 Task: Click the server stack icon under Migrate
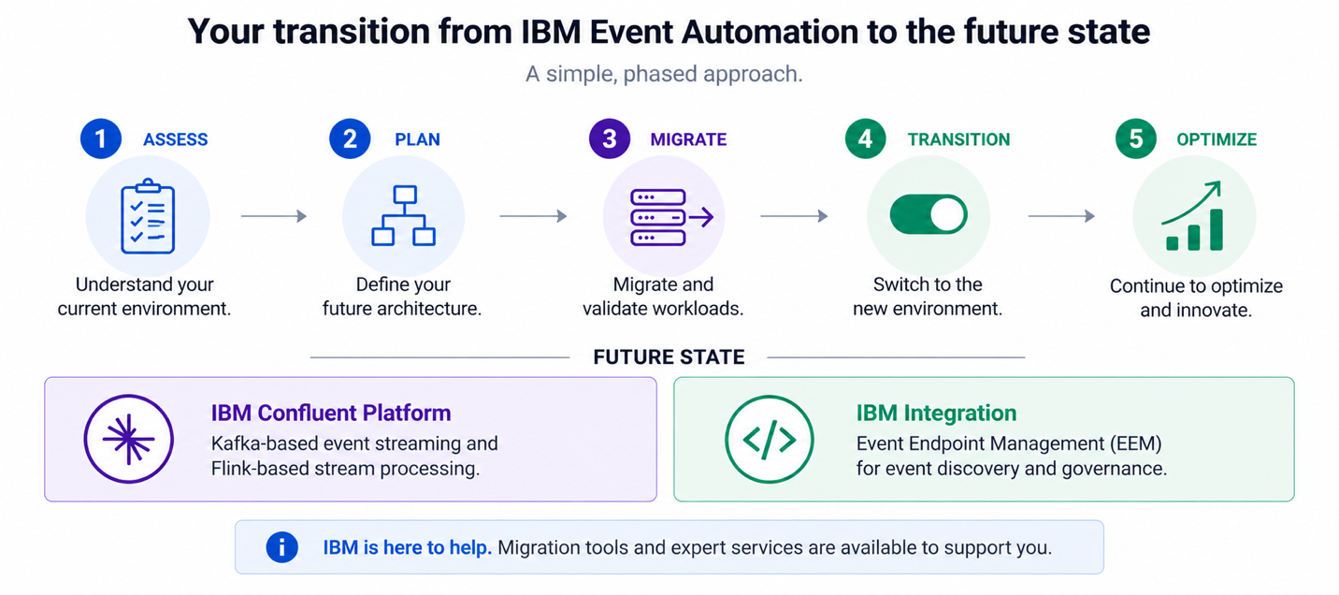click(x=671, y=217)
